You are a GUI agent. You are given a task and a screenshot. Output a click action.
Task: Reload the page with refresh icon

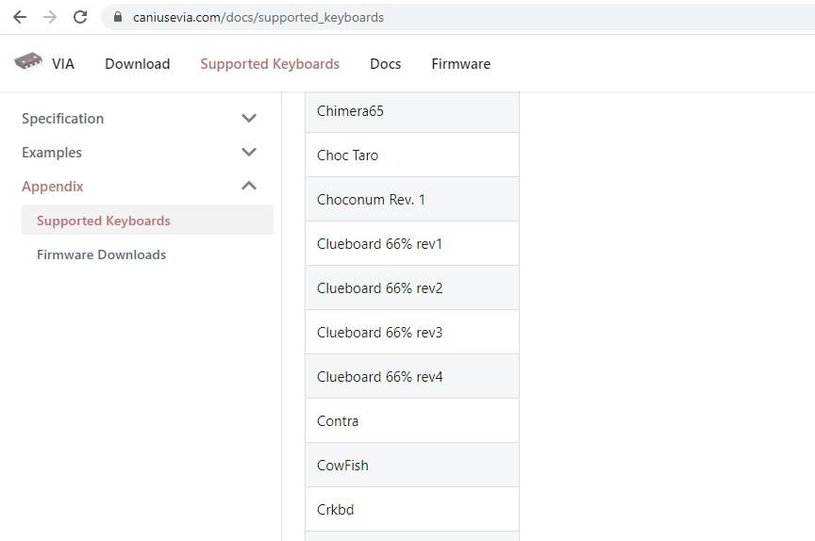coord(80,17)
